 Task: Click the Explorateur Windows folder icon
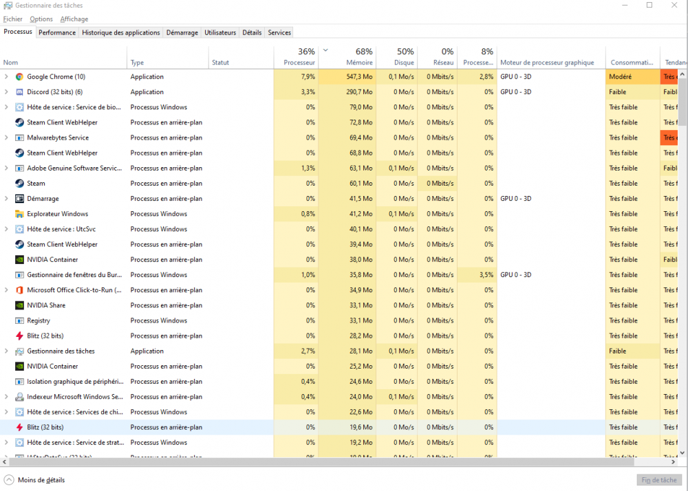(19, 214)
